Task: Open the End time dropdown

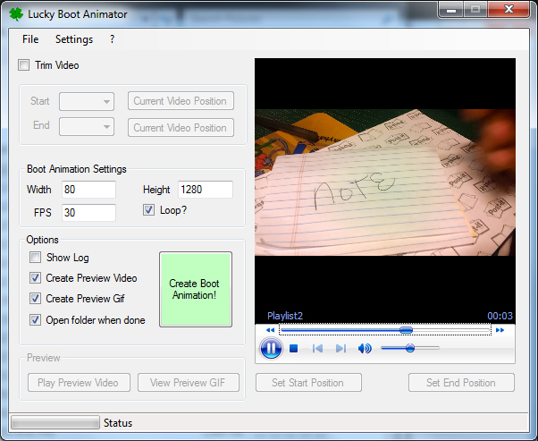Action: [x=87, y=127]
